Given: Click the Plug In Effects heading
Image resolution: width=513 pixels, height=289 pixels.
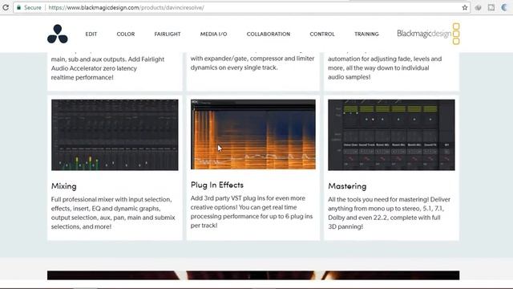Looking at the screenshot, I should coord(217,185).
